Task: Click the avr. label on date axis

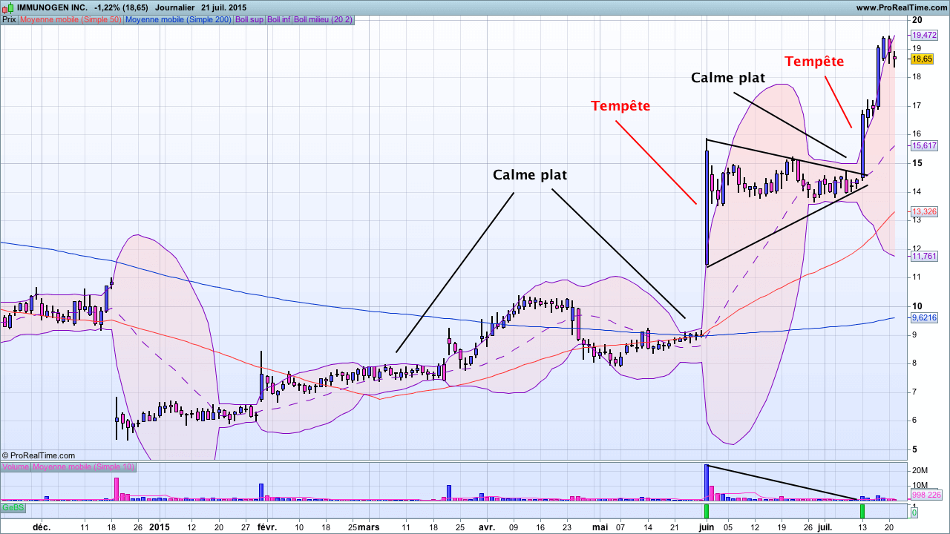Action: click(x=487, y=527)
